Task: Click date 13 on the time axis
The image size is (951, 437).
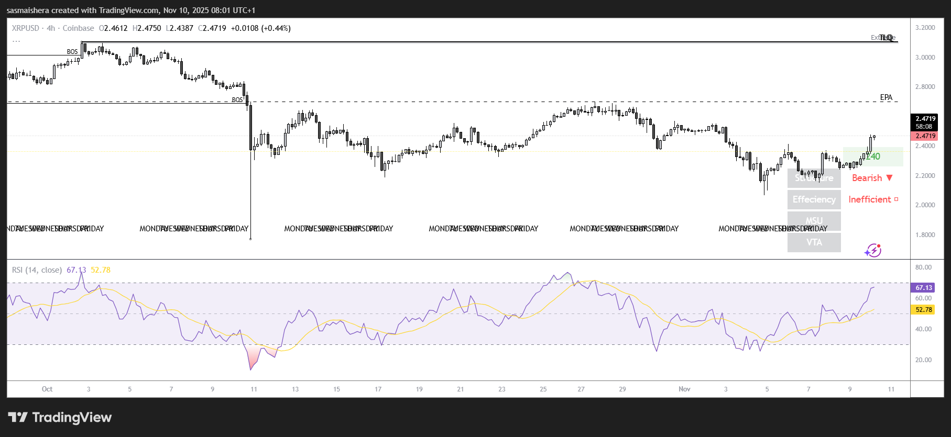Action: click(296, 389)
